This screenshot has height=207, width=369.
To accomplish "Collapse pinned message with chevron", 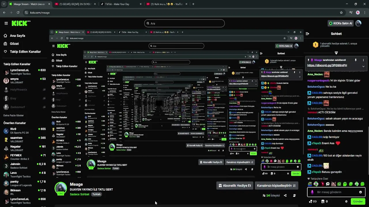I will click(x=363, y=66).
